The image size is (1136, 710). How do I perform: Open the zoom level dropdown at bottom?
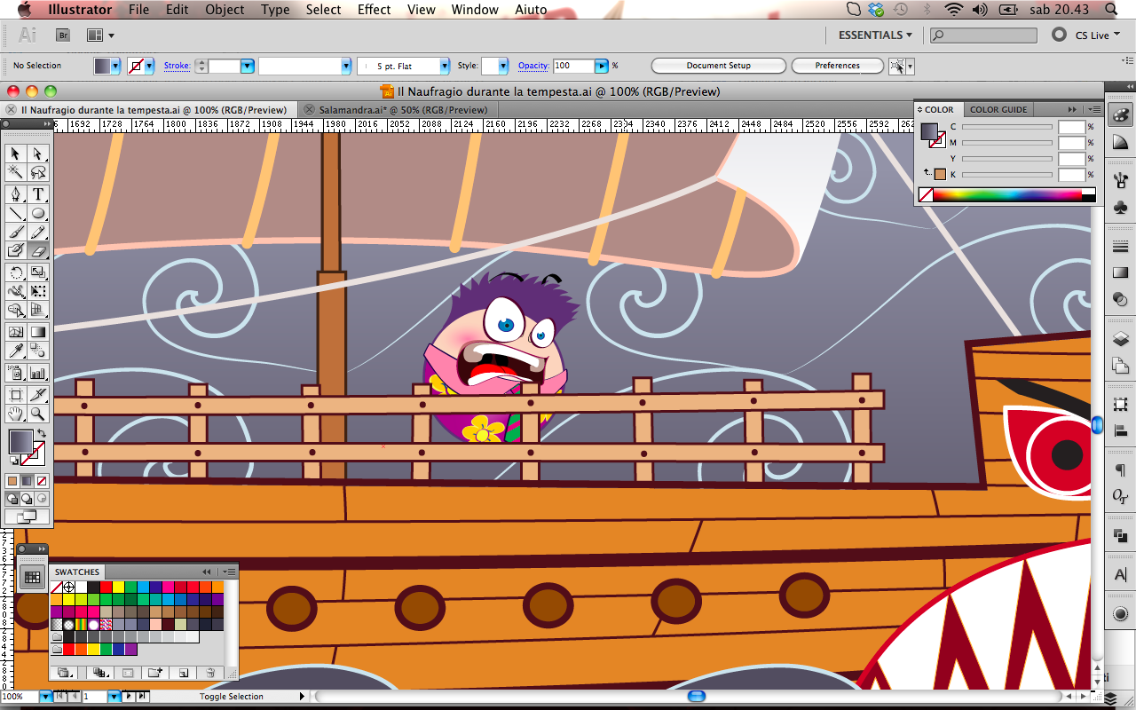(46, 697)
